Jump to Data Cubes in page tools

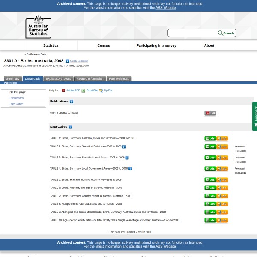point(16,104)
